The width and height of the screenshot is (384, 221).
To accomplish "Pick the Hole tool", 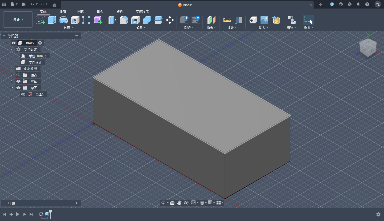I will tap(75, 20).
